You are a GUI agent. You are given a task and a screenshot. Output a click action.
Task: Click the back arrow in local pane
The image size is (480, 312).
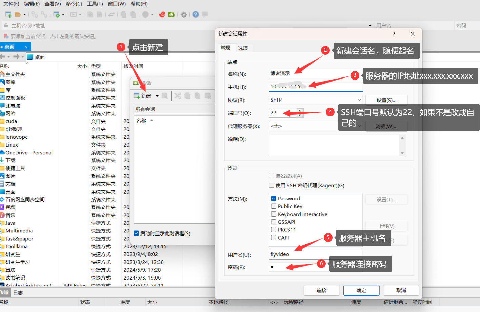3,57
